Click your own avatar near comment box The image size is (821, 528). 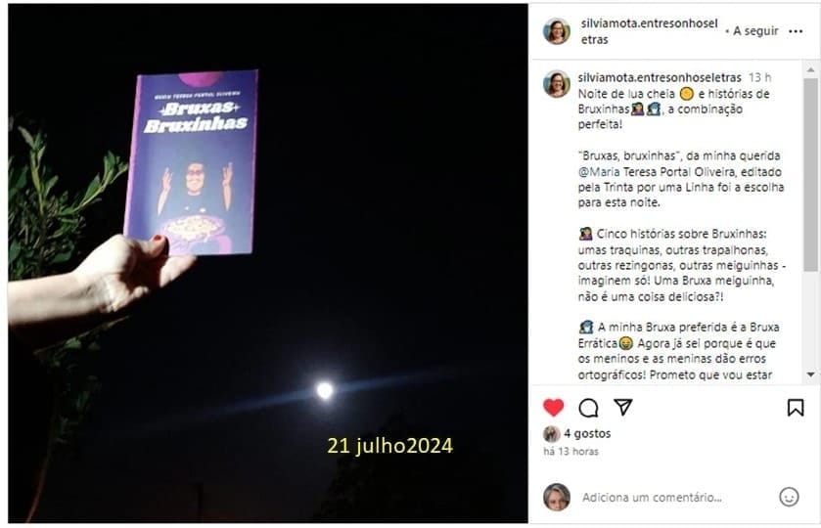click(x=557, y=497)
